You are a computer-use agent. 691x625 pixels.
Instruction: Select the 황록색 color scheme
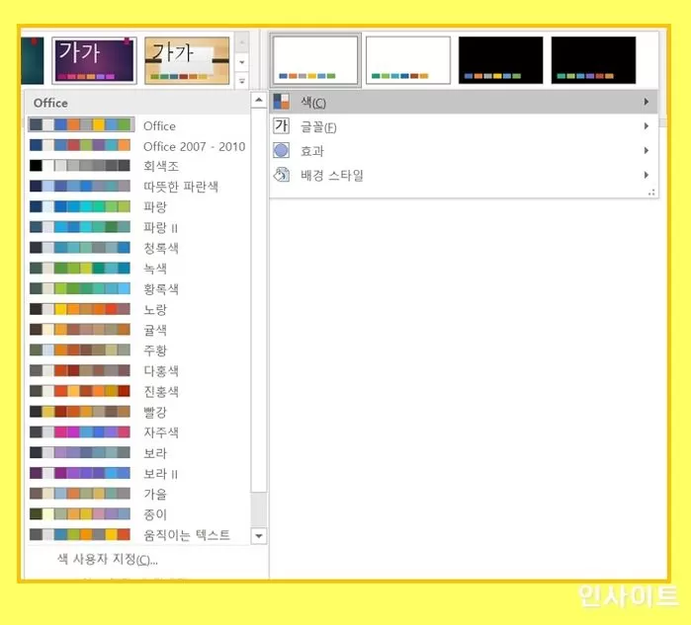[138, 288]
